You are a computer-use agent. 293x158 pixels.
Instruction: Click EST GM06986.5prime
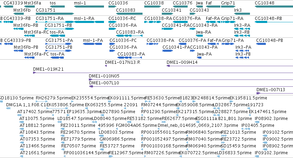[x=102, y=142]
